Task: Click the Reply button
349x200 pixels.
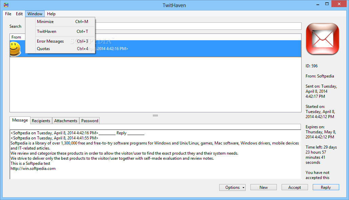Action: pyautogui.click(x=326, y=187)
